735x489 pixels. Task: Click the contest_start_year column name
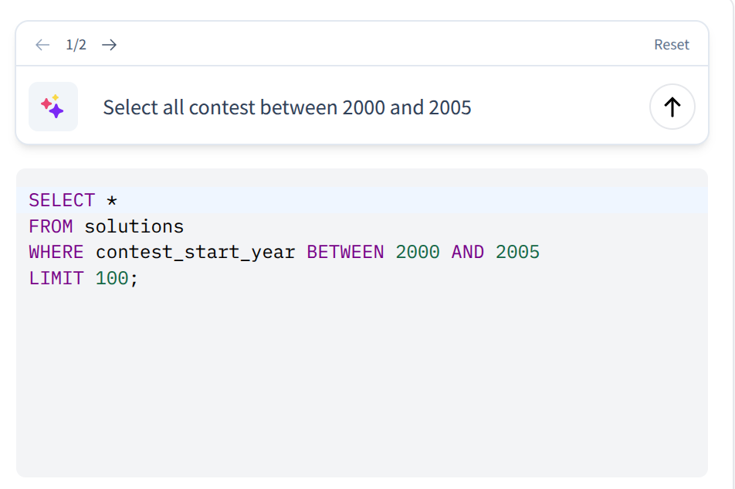pyautogui.click(x=195, y=251)
